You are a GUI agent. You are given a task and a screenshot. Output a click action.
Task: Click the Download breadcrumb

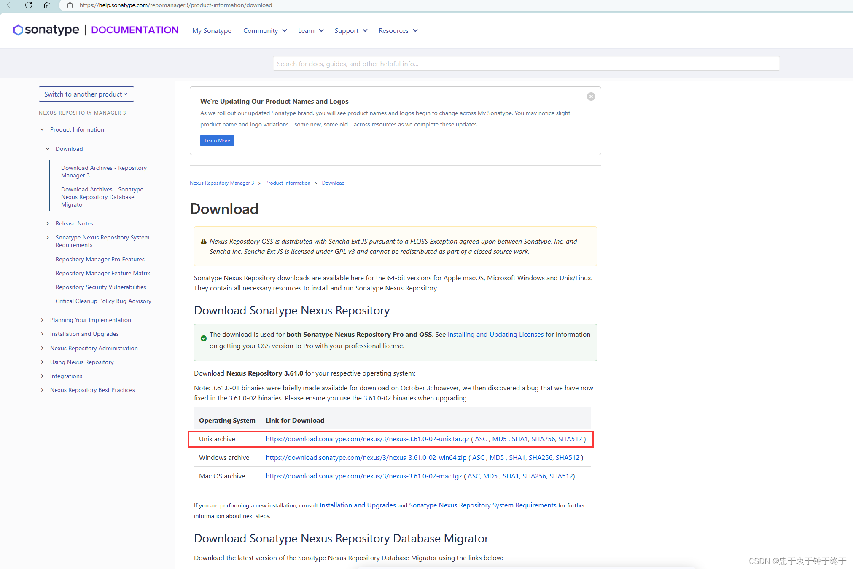coord(333,183)
